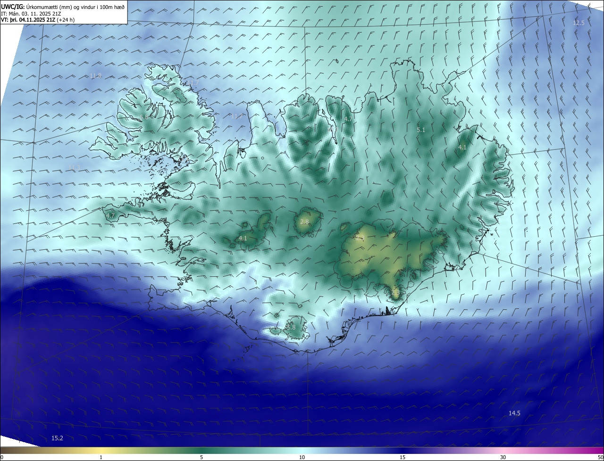The width and height of the screenshot is (604, 461).
Task: Click the 'IT: Mán. 03. 11. 2025 21Z' line
Action: tap(30, 13)
